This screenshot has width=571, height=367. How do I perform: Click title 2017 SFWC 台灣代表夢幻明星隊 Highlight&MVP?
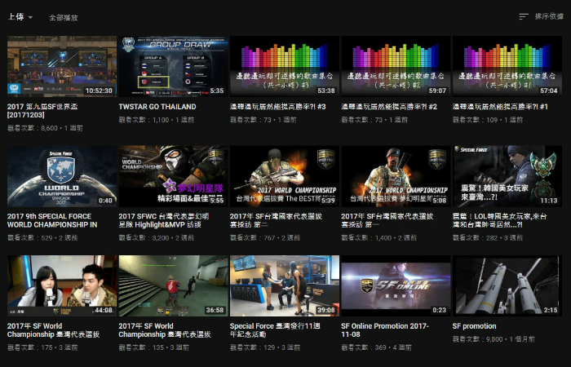pyautogui.click(x=164, y=220)
